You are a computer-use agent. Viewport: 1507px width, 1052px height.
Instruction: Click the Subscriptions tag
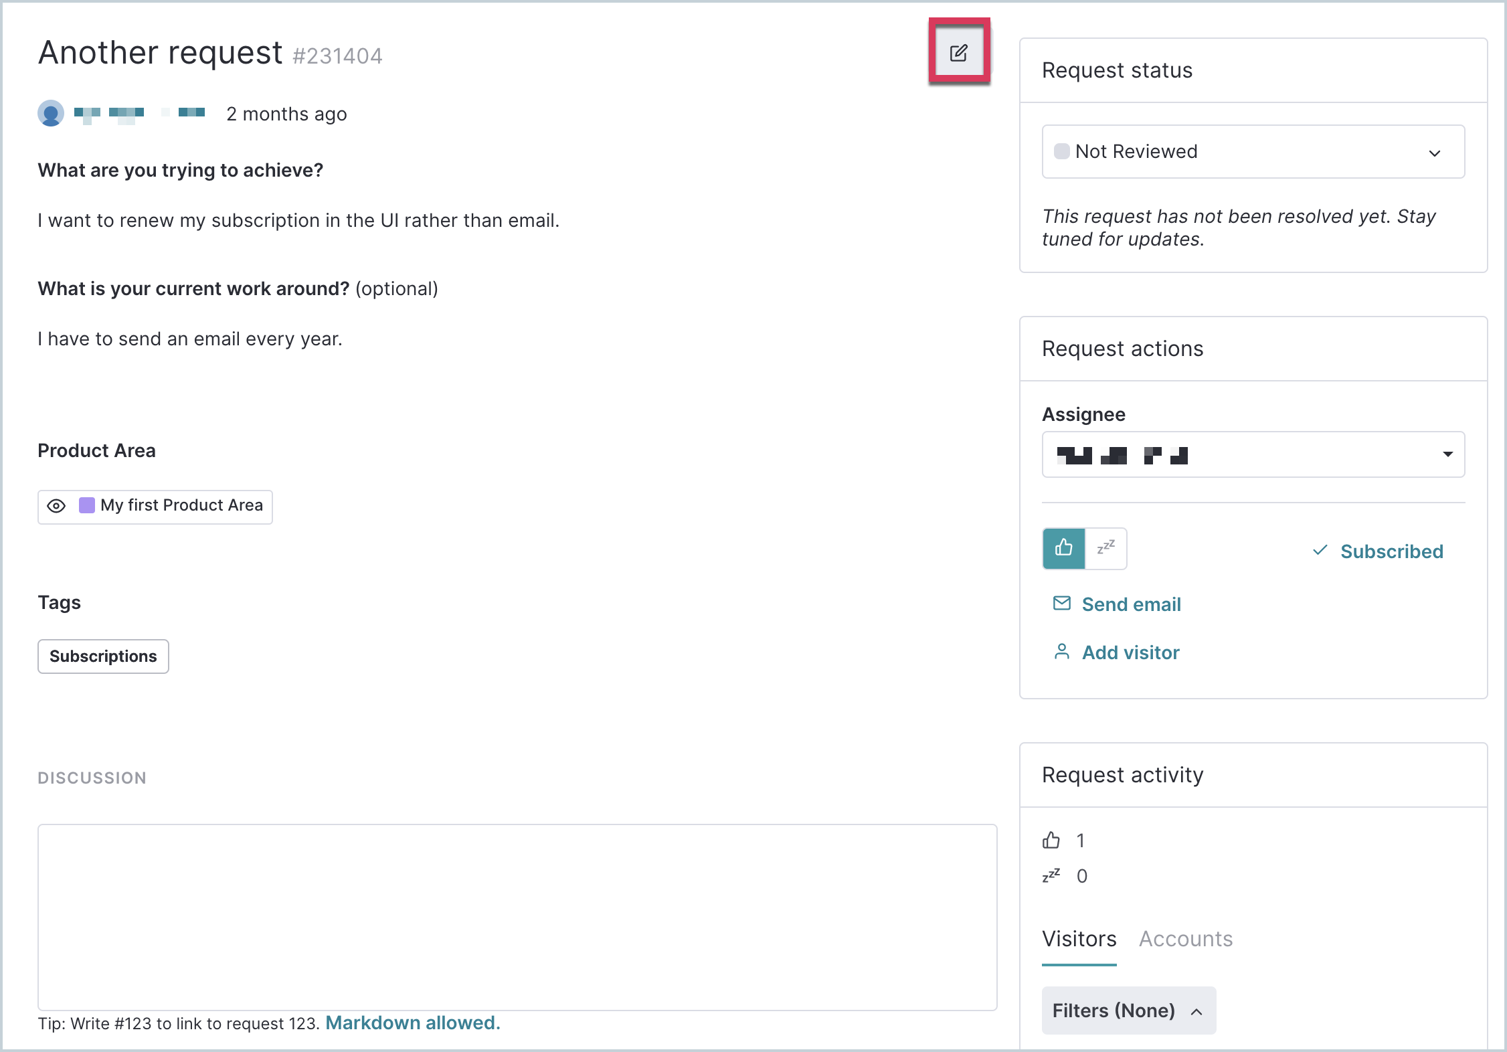click(103, 656)
